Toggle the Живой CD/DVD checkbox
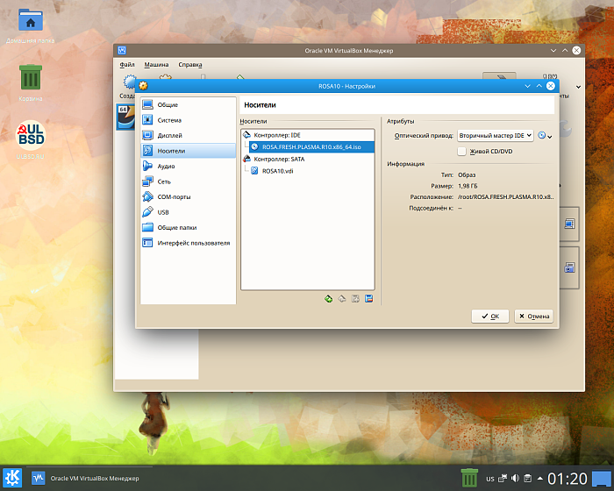614x491 pixels. pyautogui.click(x=461, y=151)
